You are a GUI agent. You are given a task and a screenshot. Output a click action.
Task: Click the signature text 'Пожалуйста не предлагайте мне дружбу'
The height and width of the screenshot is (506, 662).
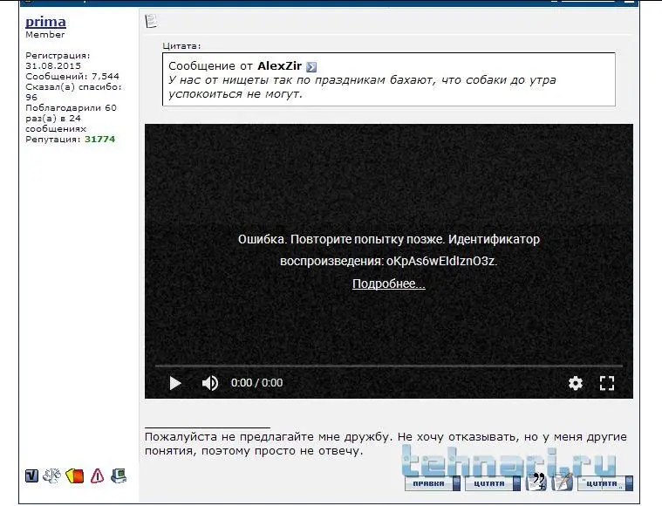pos(267,437)
